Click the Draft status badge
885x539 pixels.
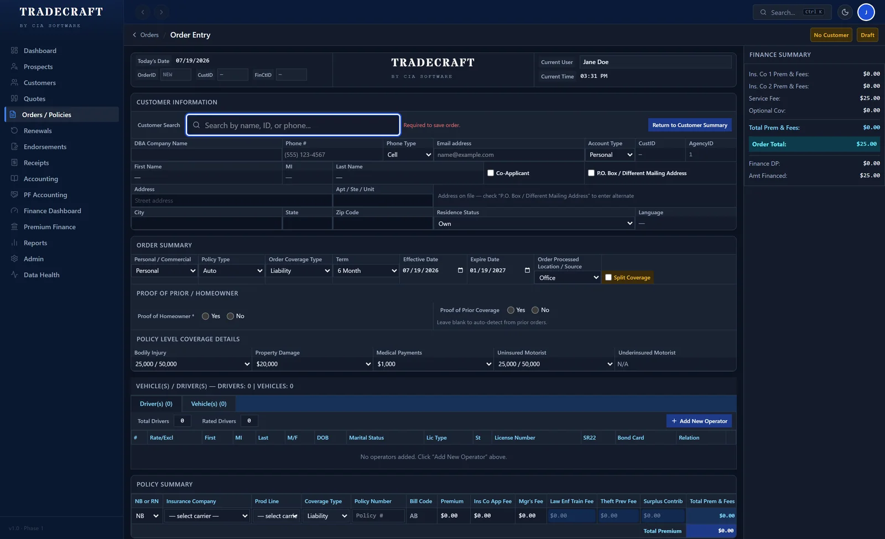point(867,35)
